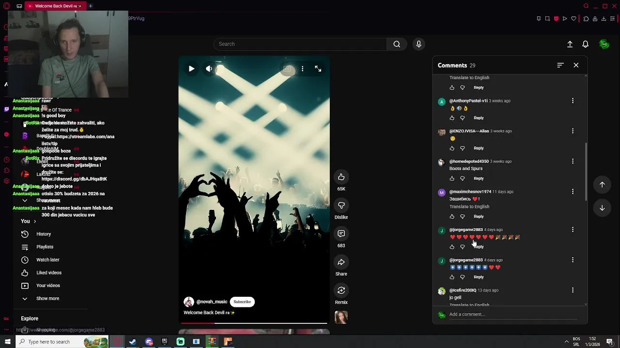Like the Boots and Spurs comment

click(x=452, y=179)
